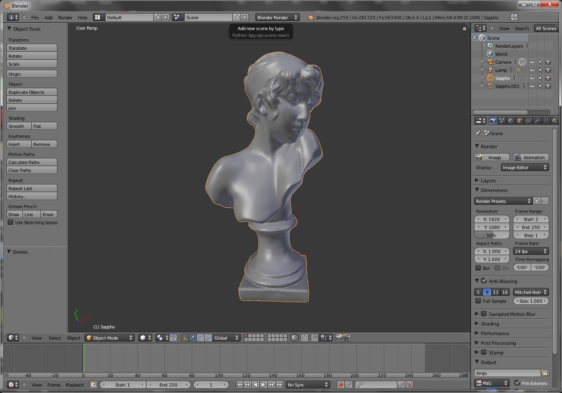Image resolution: width=562 pixels, height=393 pixels.
Task: Click the OpenGL render animation clapper icon
Action: pyautogui.click(x=346, y=338)
